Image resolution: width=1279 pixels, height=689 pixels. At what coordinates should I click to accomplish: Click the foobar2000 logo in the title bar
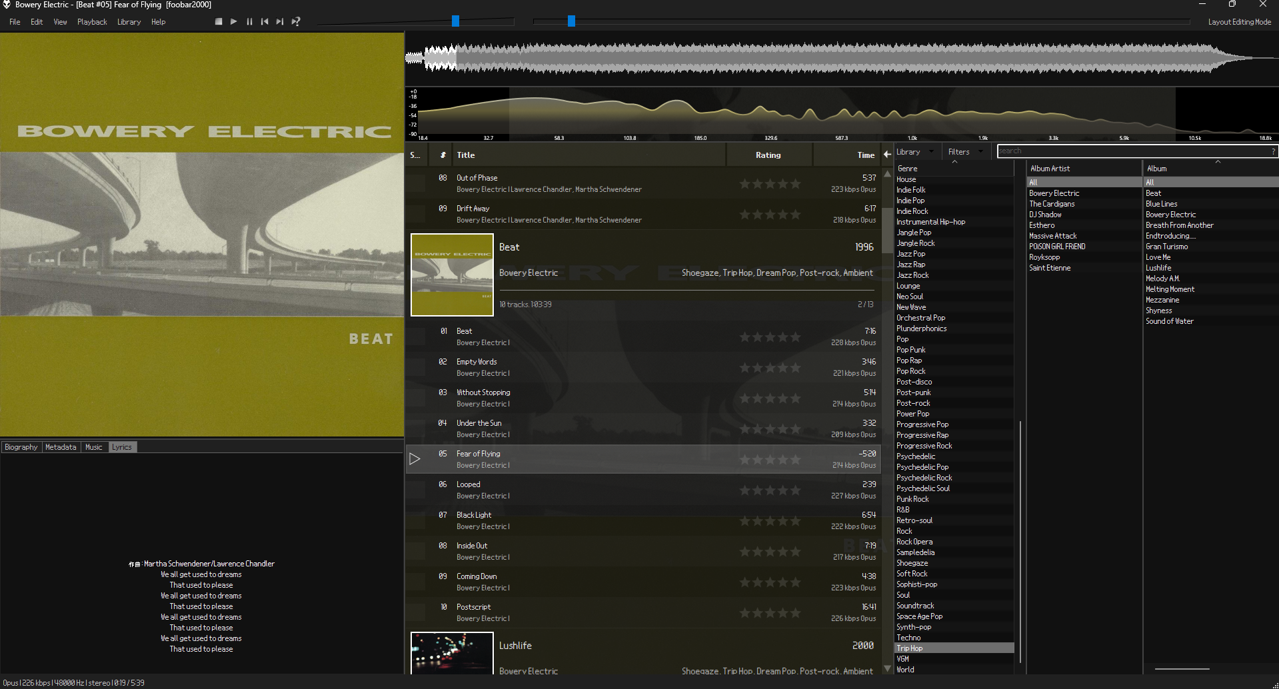click(6, 5)
